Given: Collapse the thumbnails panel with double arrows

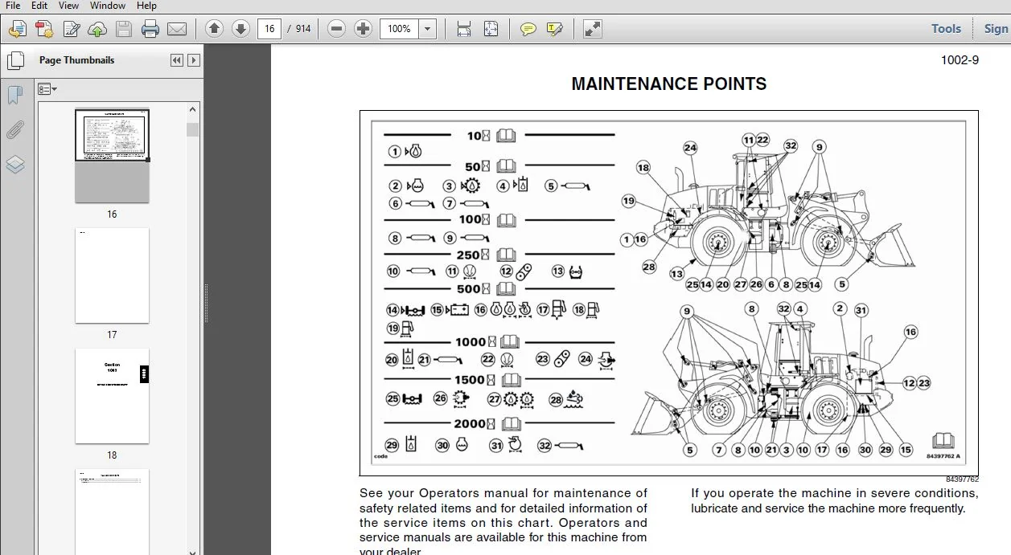Looking at the screenshot, I should (177, 60).
